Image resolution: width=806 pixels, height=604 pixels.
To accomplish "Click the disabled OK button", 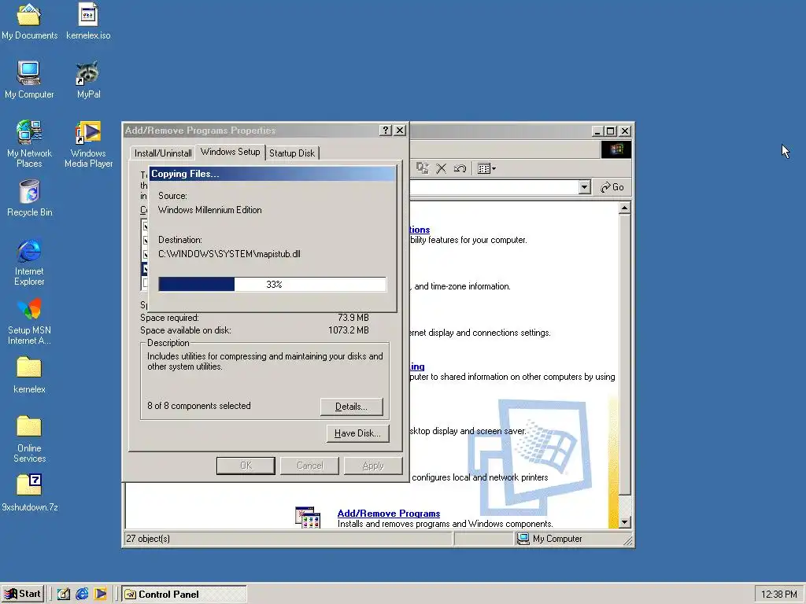I will click(x=246, y=466).
